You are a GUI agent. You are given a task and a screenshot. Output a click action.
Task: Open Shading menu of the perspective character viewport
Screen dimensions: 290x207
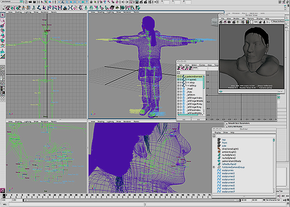coord(101,12)
